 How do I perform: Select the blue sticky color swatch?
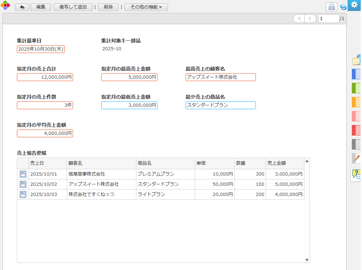point(356,74)
